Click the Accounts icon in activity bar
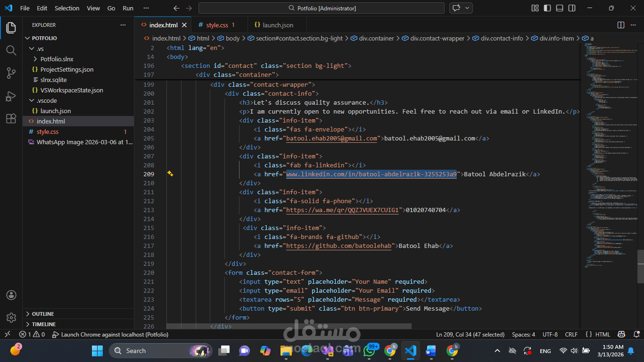Screen dimensions: 644x362 (x=11, y=295)
